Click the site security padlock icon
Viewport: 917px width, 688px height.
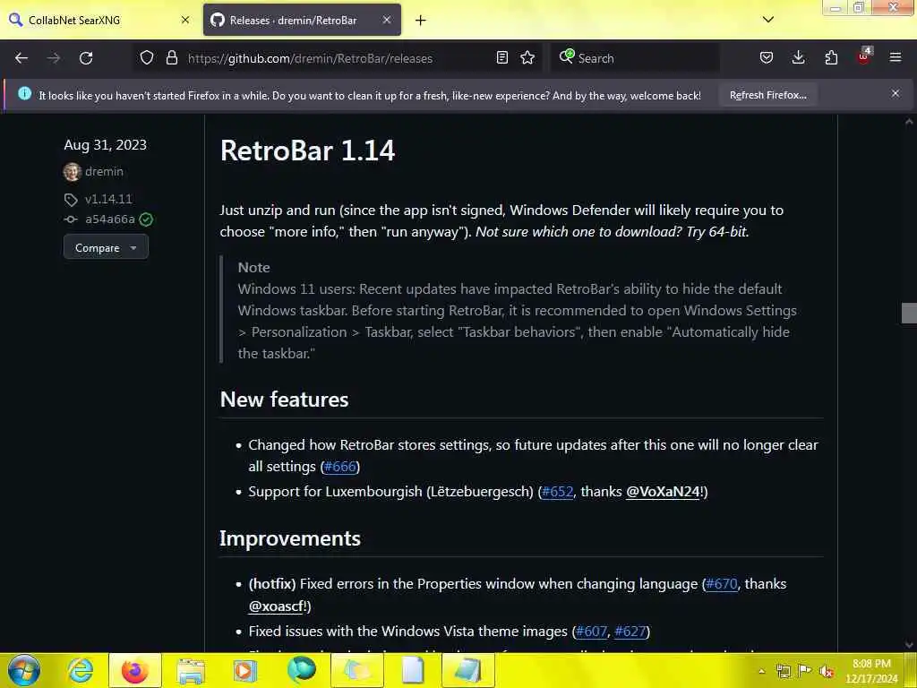coord(171,58)
